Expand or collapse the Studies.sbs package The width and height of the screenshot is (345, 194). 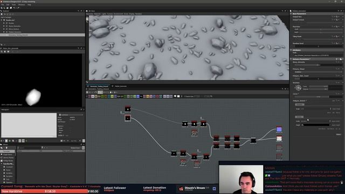pyautogui.click(x=2, y=20)
